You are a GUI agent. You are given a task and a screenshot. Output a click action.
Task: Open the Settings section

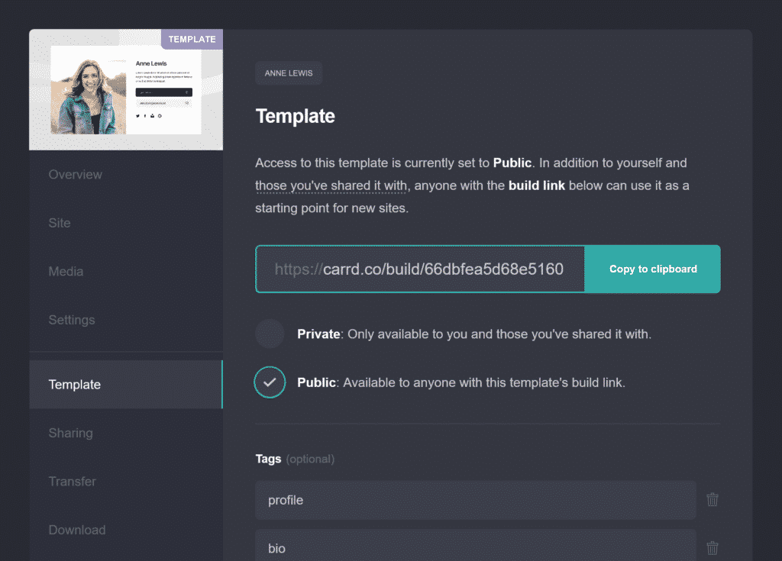71,320
